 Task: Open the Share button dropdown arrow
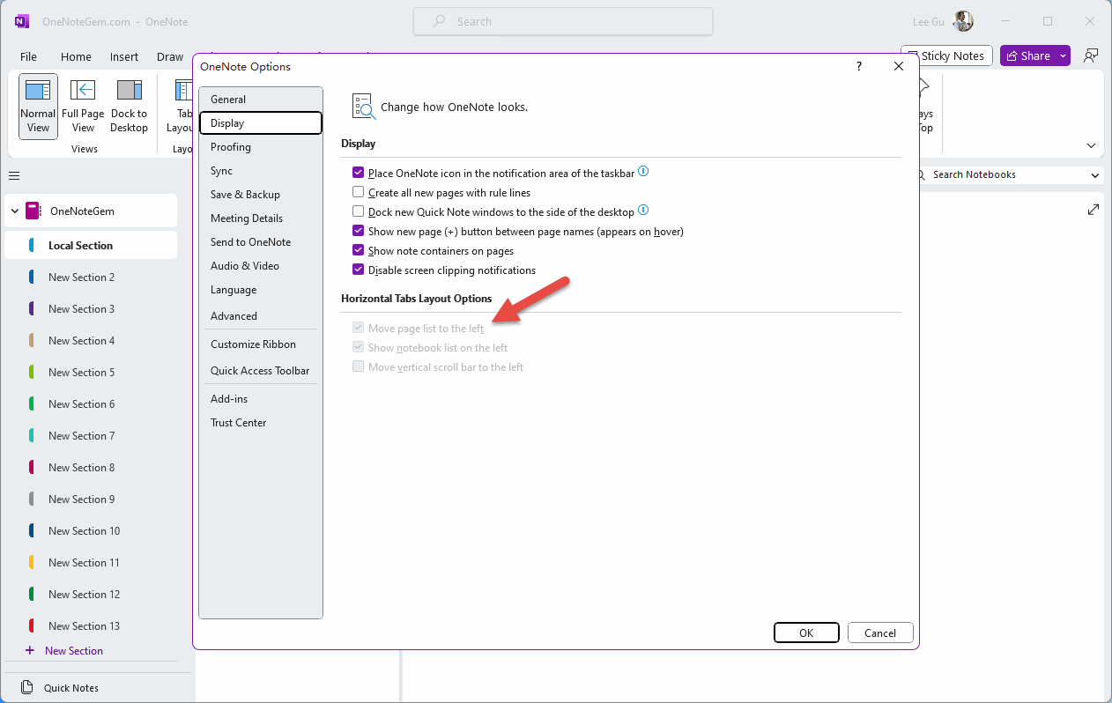point(1063,55)
